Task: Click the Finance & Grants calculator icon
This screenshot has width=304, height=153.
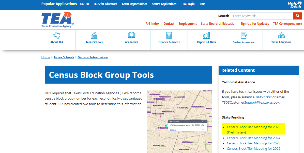Action: 169,35
